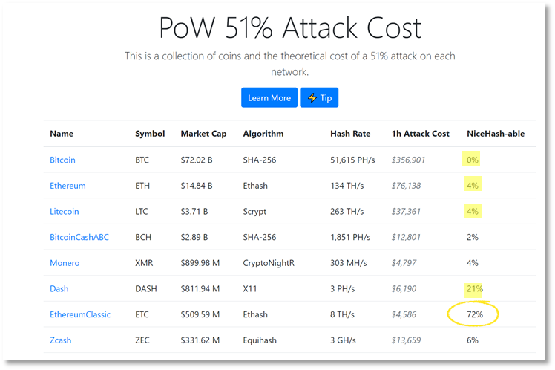Click the 1h Attack Cost column header
Viewport: 555px width, 370px height.
tap(421, 134)
